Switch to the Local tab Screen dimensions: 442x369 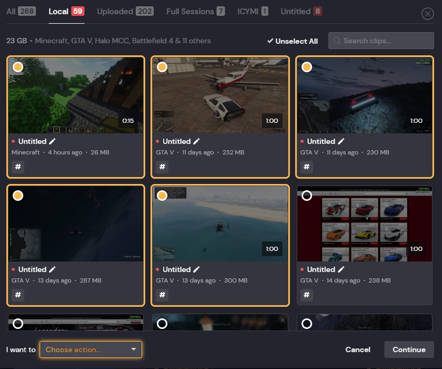(67, 11)
